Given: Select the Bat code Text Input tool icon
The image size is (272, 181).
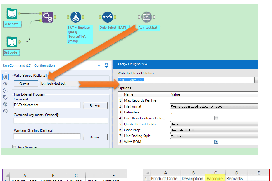Looking at the screenshot, I should click(12, 42).
